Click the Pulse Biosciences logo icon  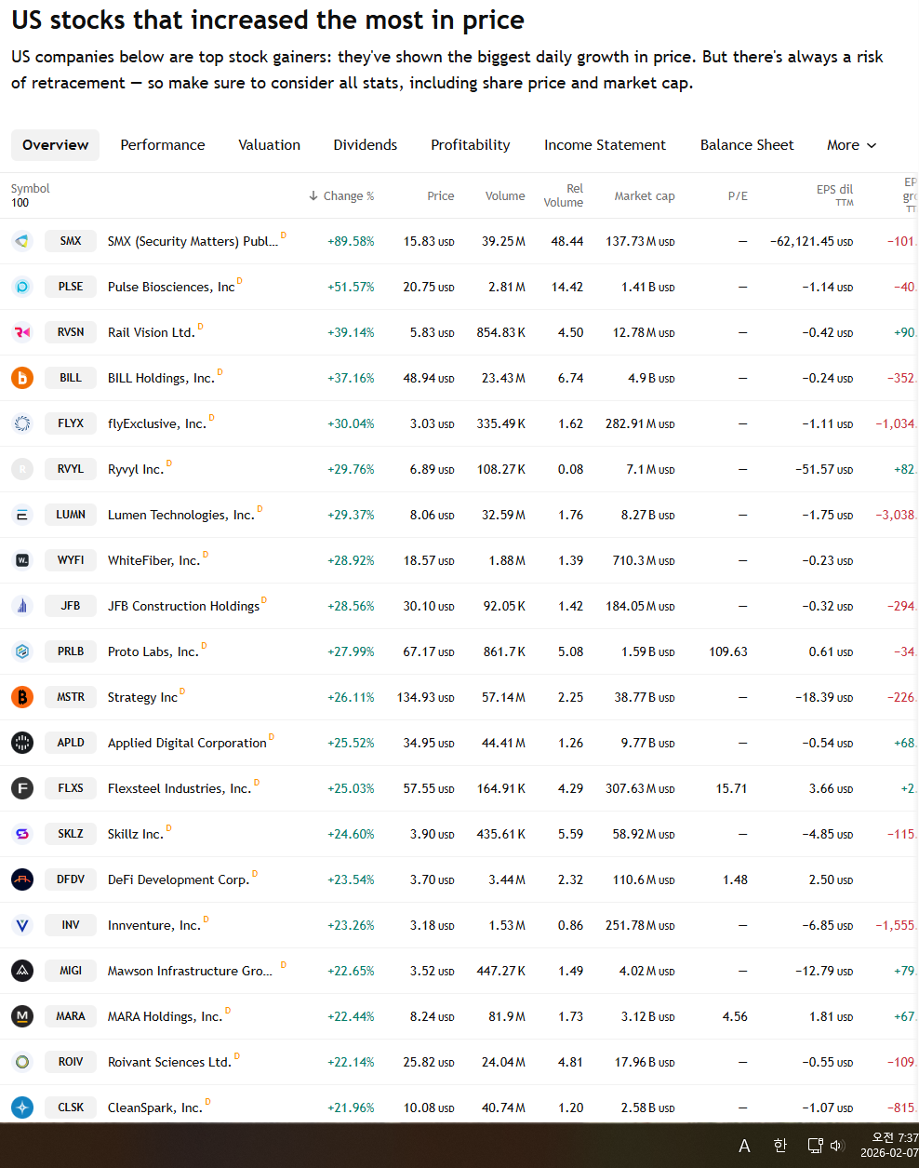[22, 287]
